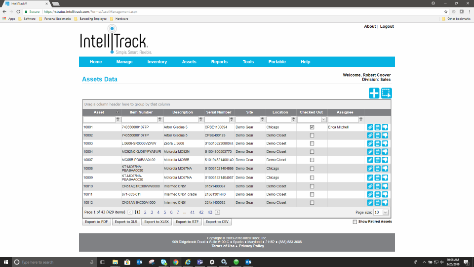This screenshot has width=474, height=267.
Task: Open the Asset column filter condition icon
Action: click(x=118, y=120)
